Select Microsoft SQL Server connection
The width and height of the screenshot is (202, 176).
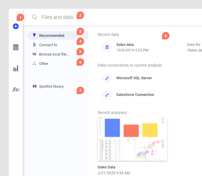[134, 78]
